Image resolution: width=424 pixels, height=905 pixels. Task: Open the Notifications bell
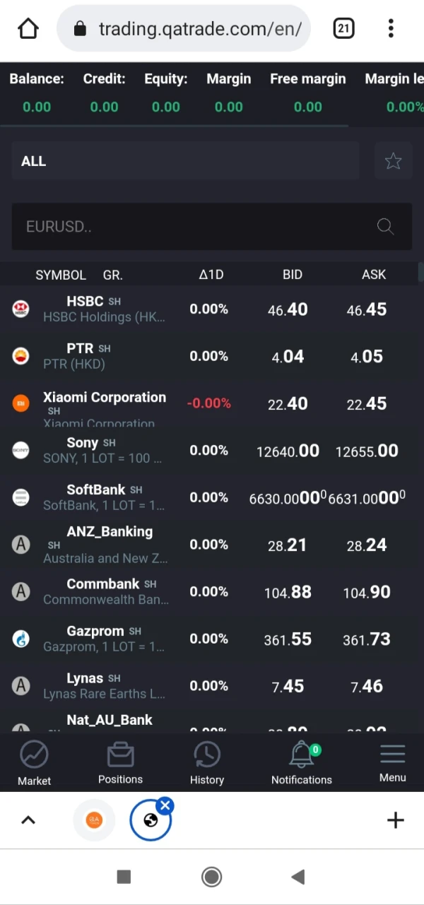pos(301,763)
